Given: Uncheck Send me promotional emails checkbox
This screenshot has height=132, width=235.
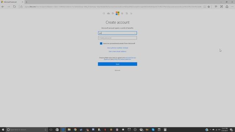Looking at the screenshot, I should tap(101, 43).
